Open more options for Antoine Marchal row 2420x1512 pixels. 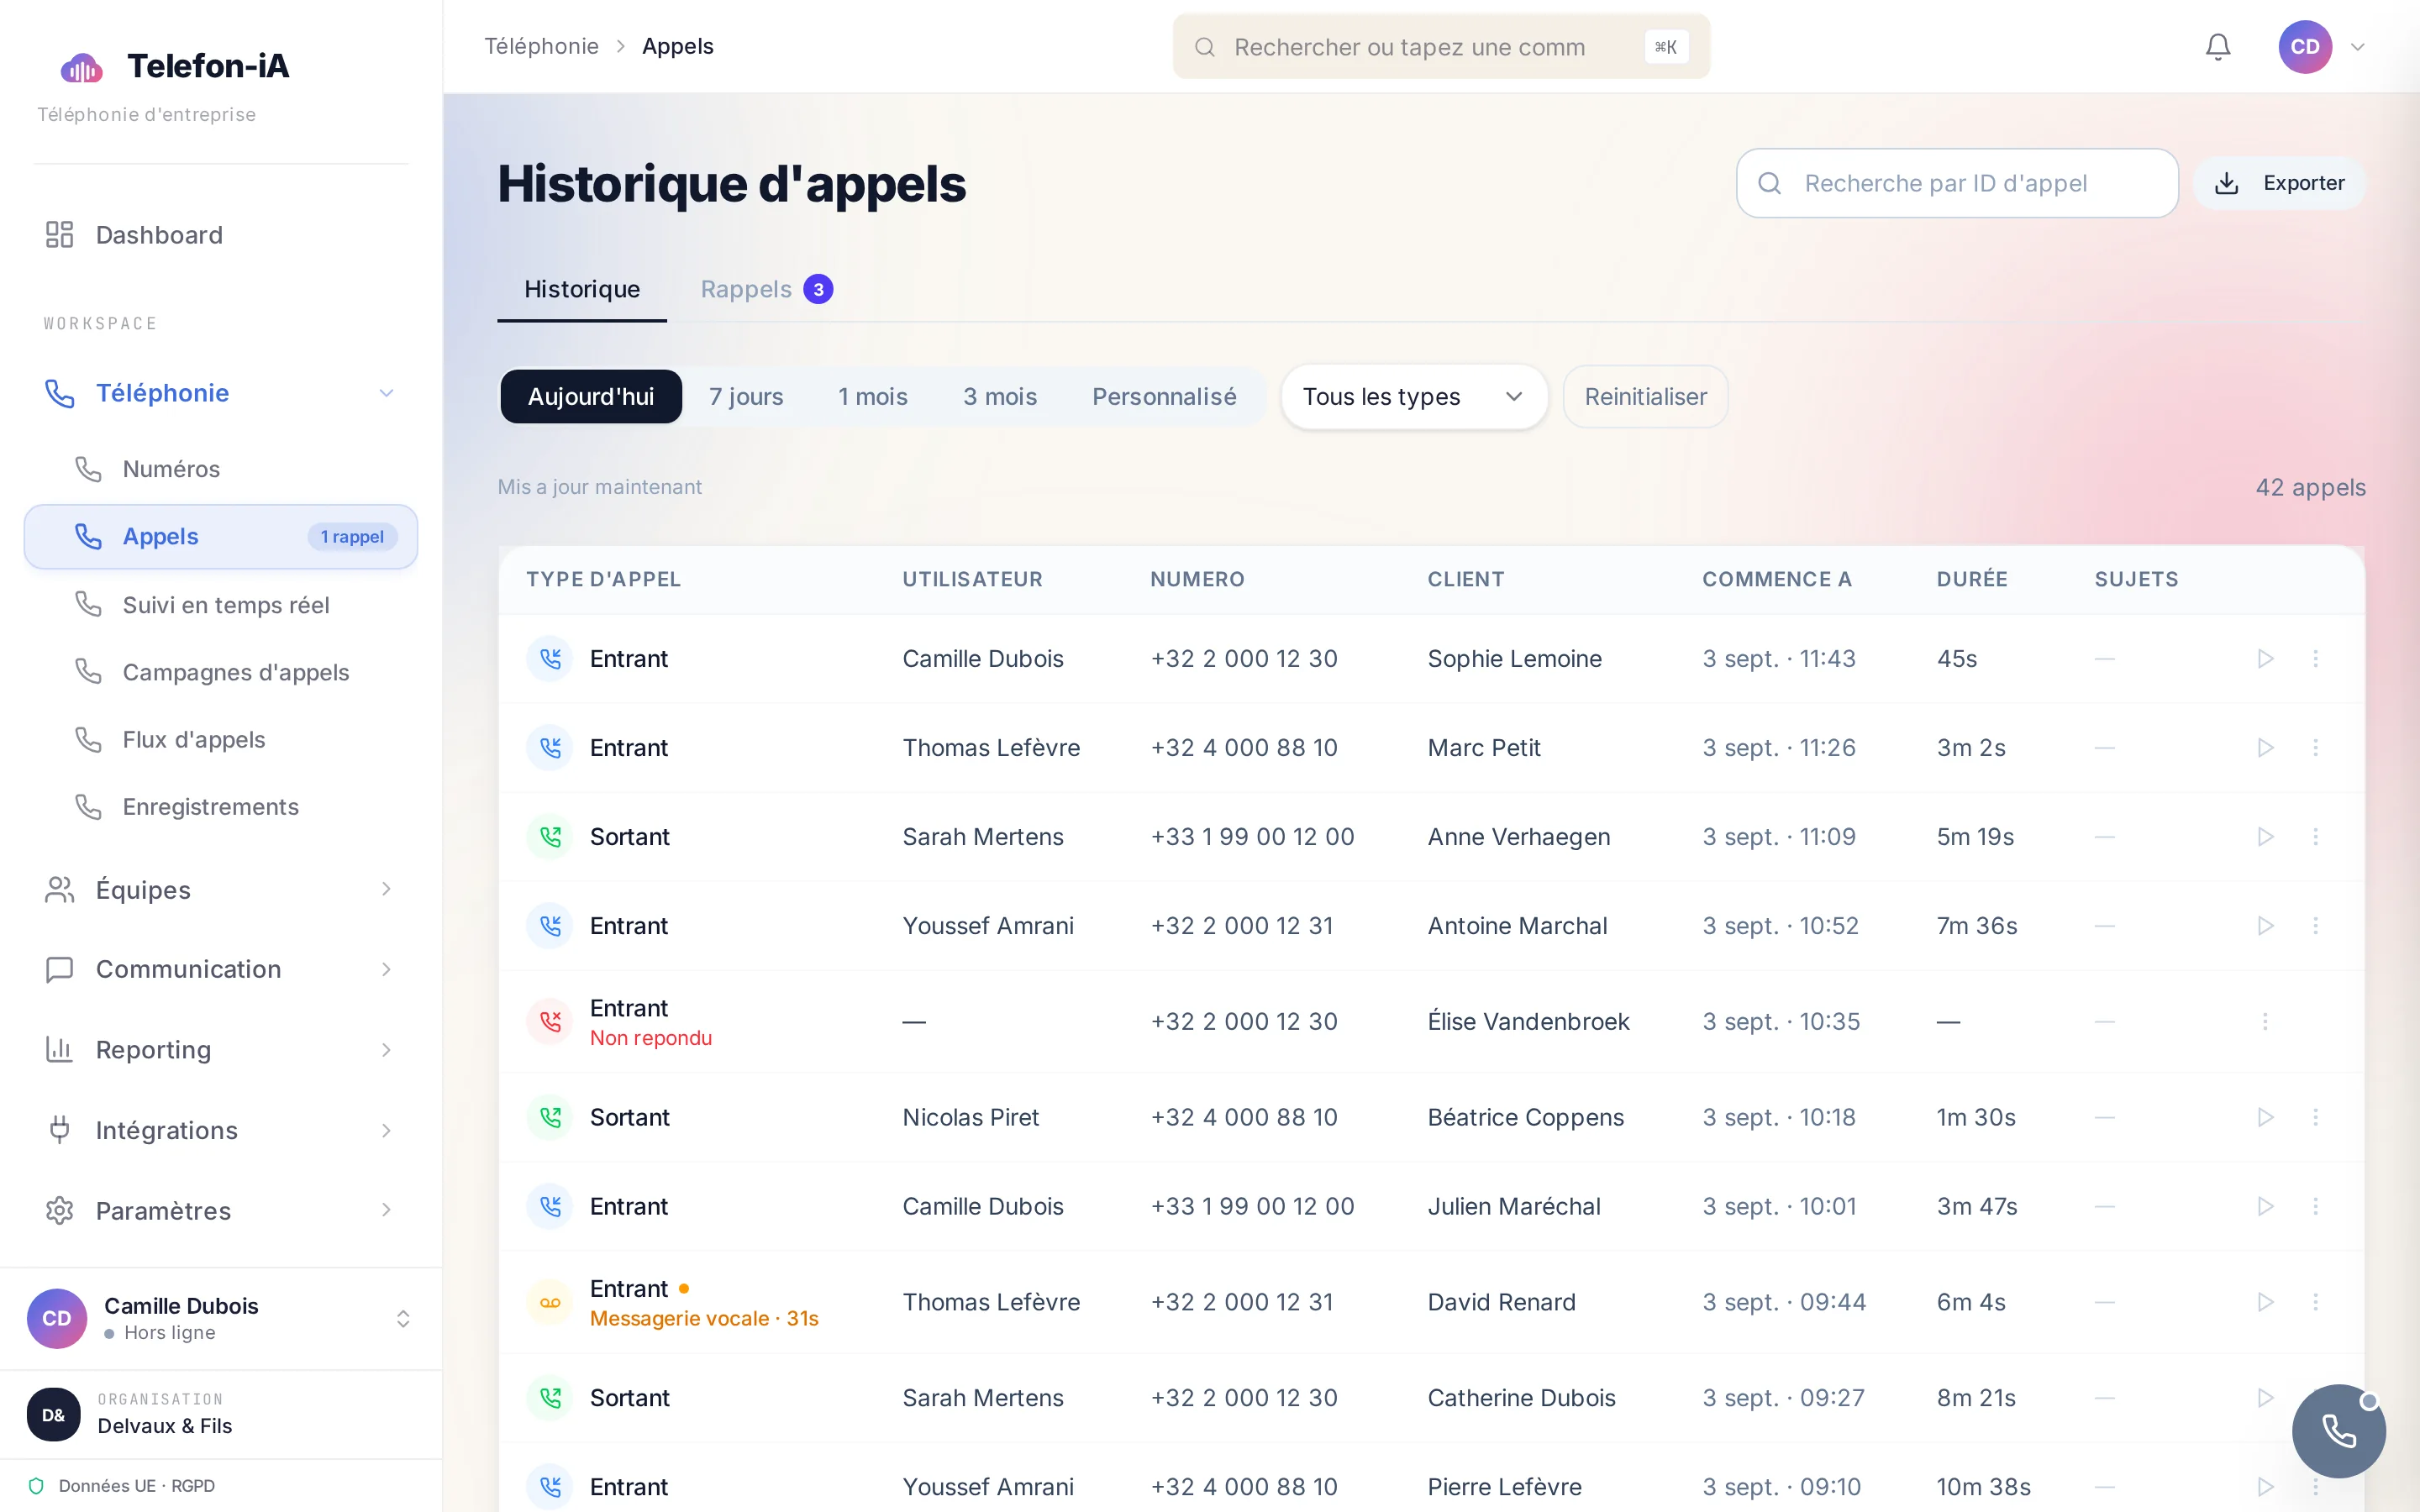tap(2315, 925)
